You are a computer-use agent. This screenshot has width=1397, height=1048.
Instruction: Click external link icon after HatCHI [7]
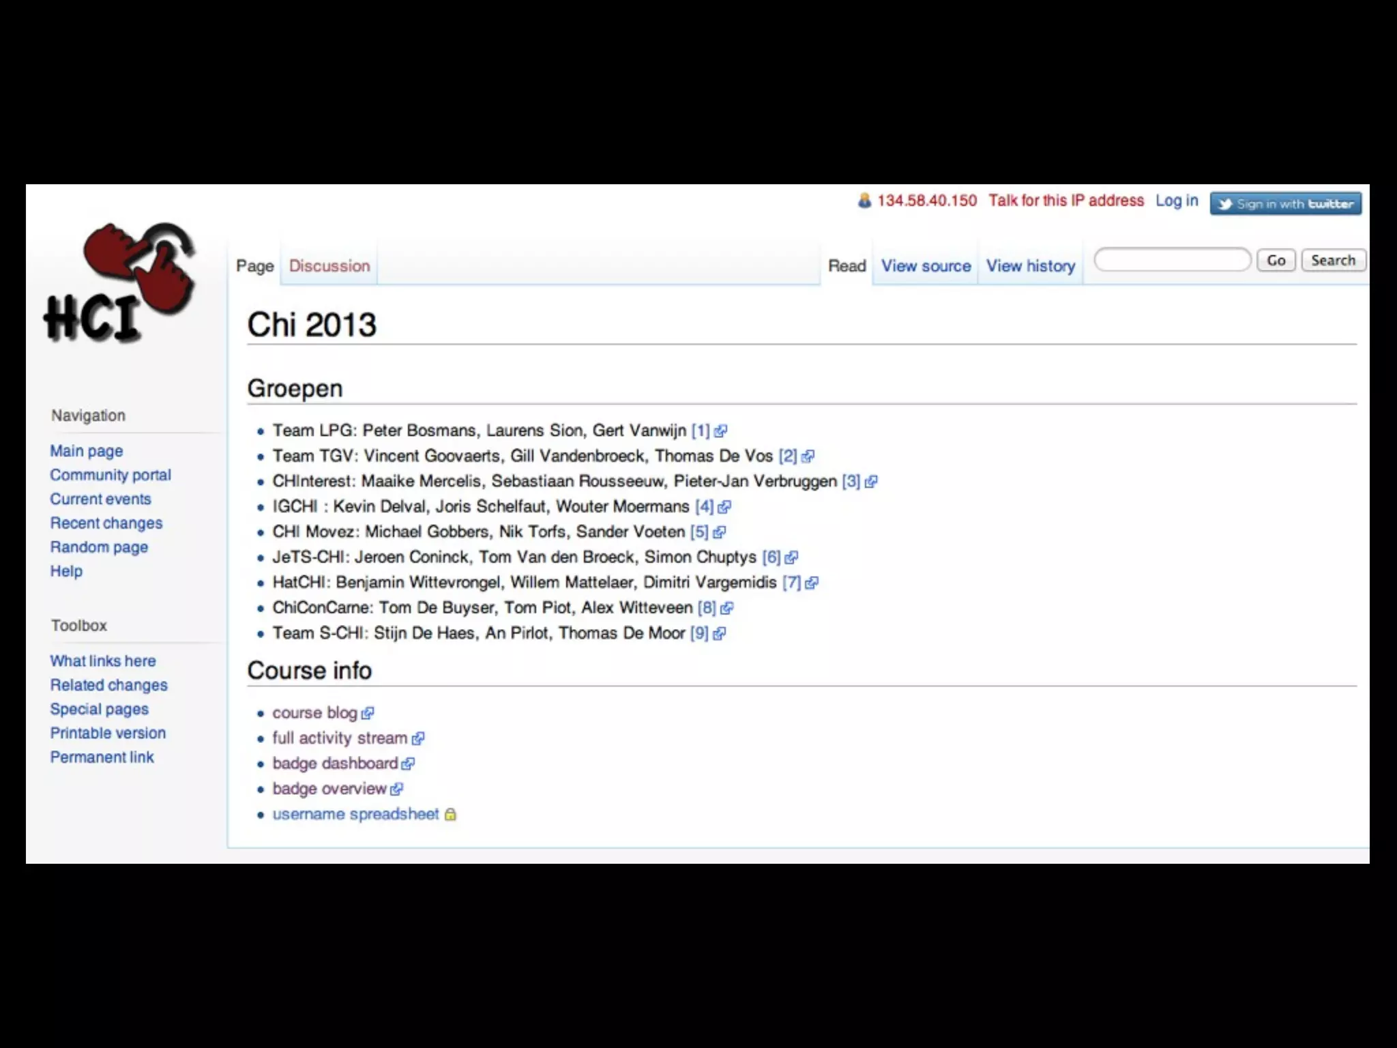811,583
